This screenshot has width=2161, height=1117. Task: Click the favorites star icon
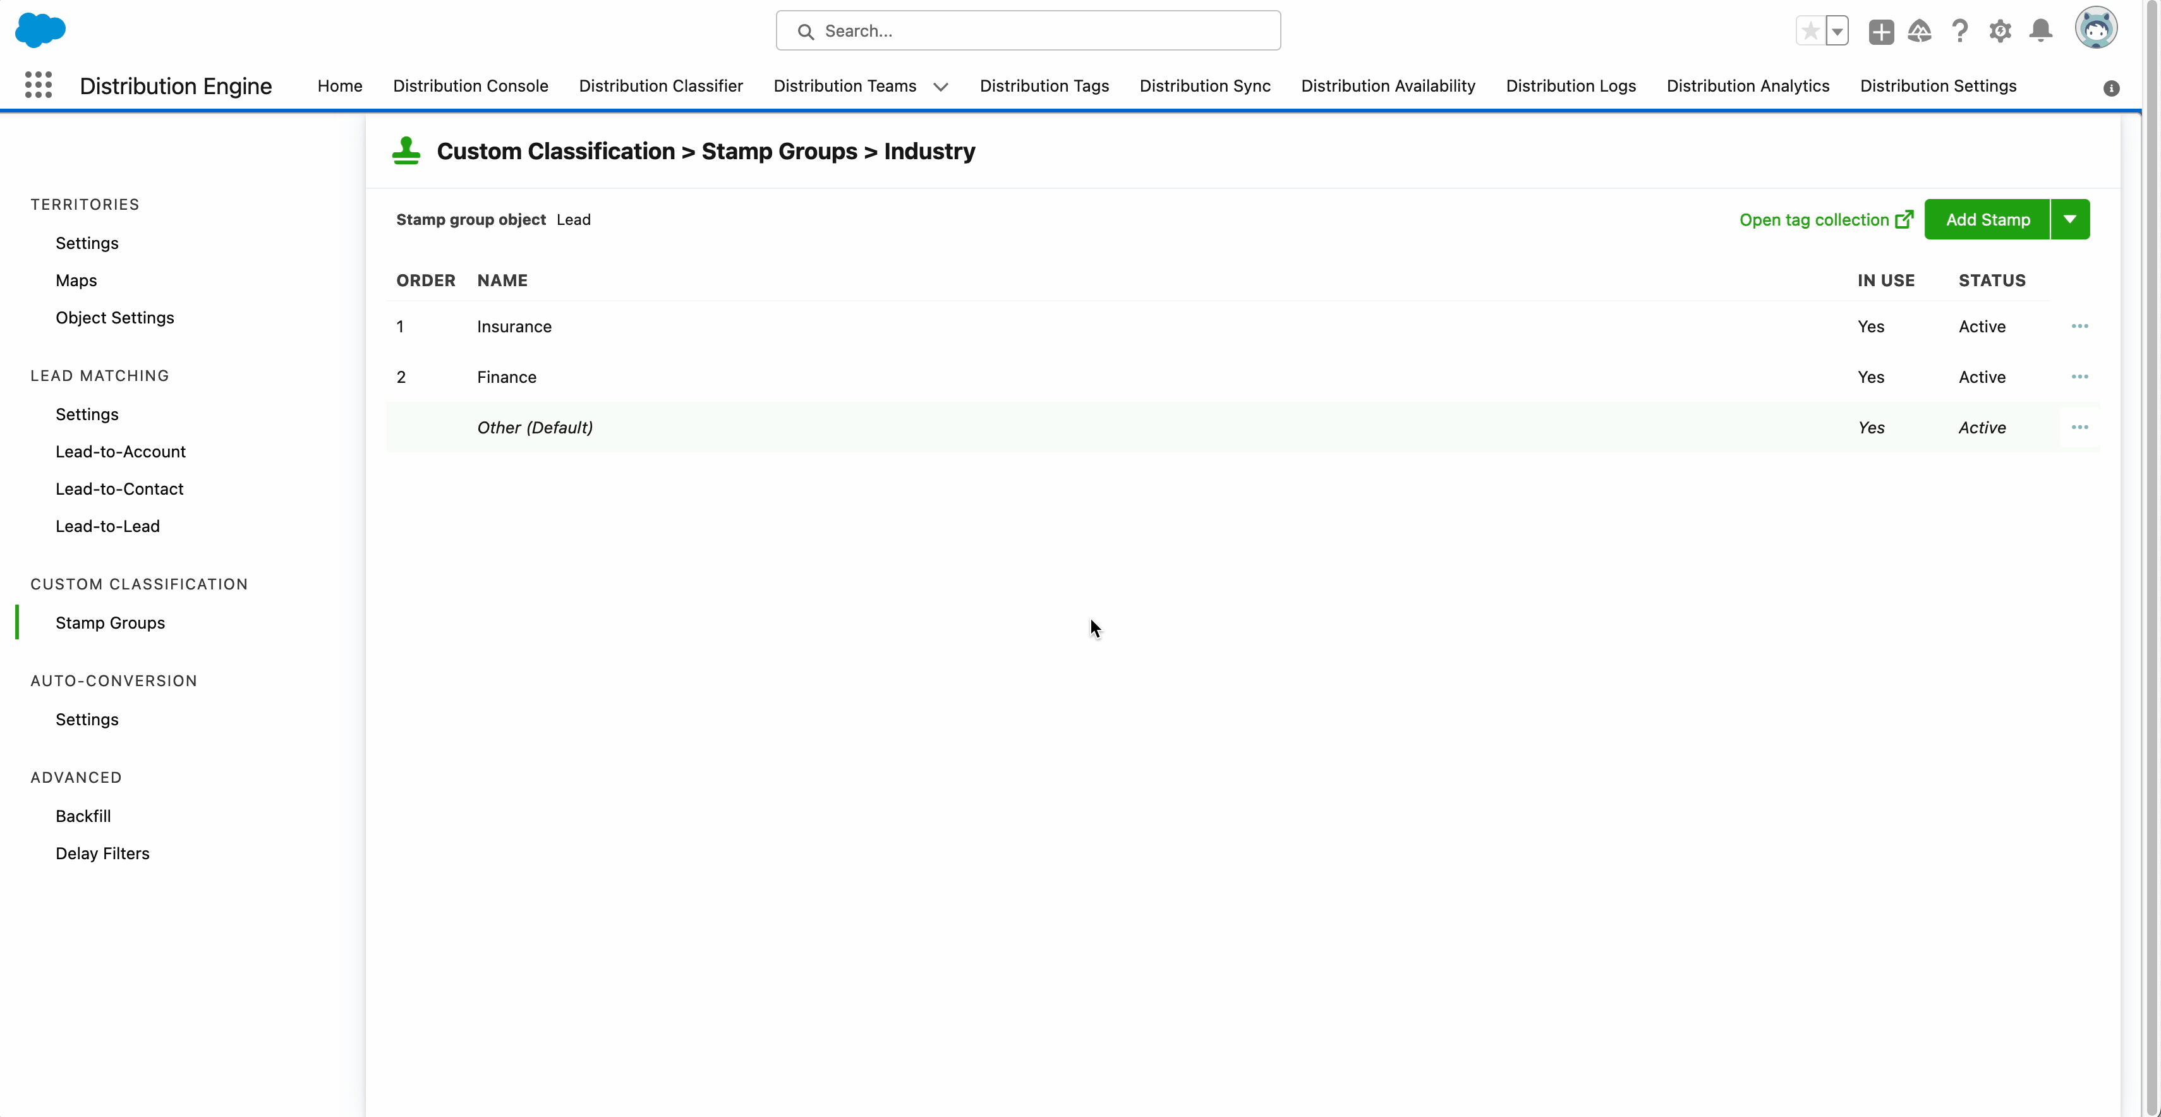click(1810, 31)
